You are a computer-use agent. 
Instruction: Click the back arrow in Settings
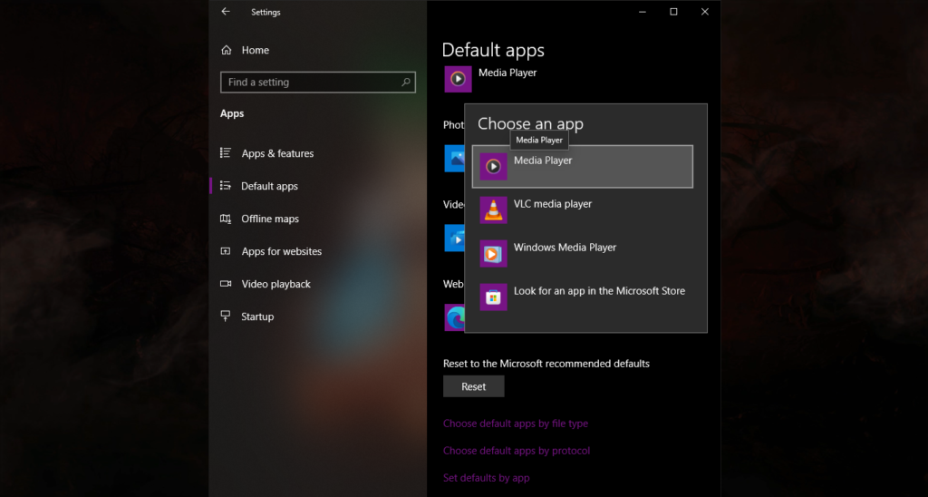tap(226, 12)
